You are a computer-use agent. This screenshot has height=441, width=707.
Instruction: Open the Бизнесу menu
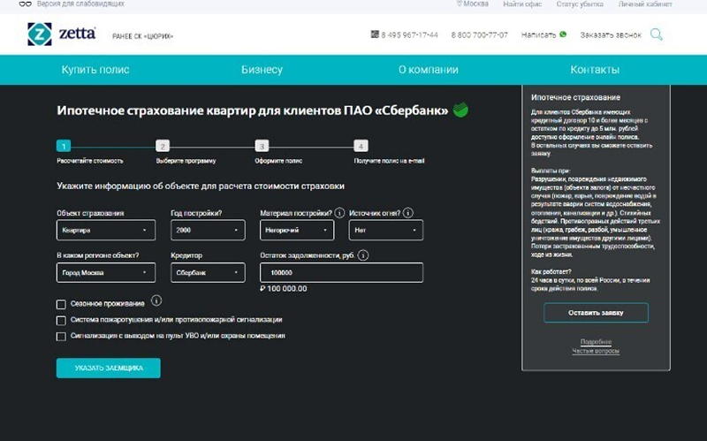262,70
